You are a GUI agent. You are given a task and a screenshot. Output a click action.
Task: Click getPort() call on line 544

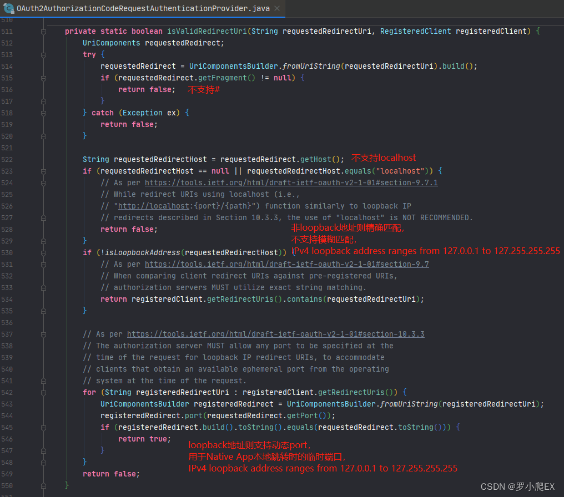click(x=307, y=415)
